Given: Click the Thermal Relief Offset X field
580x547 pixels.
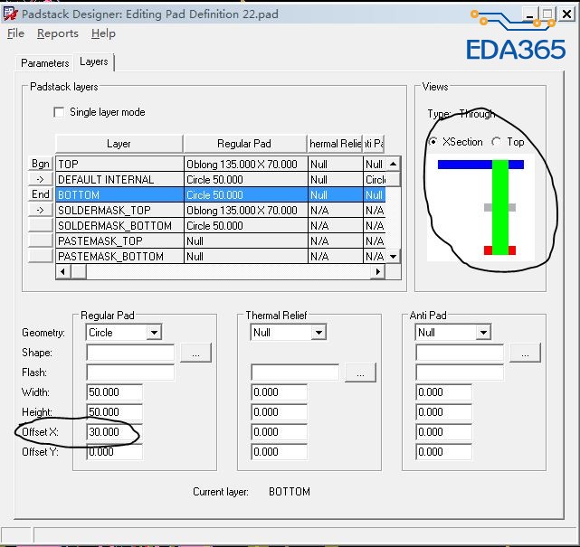Looking at the screenshot, I should [x=279, y=432].
